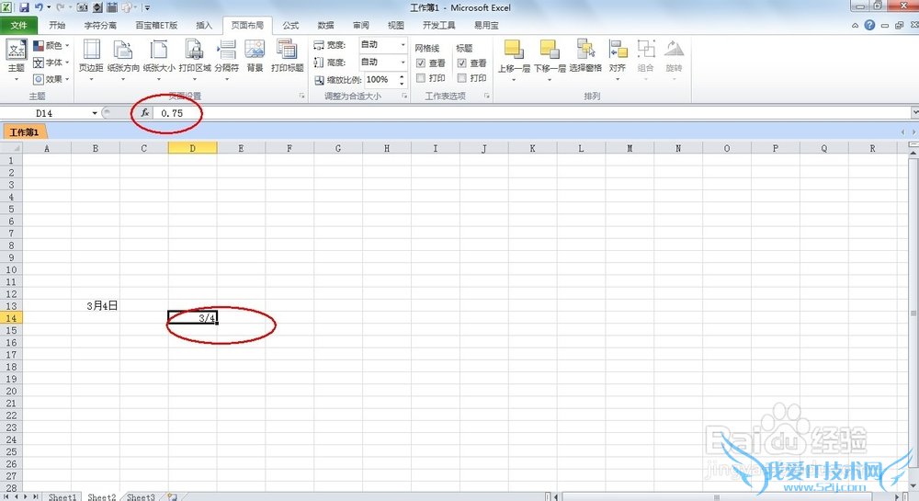
Task: Switch to the 公式 Formulas tab
Action: [x=290, y=25]
